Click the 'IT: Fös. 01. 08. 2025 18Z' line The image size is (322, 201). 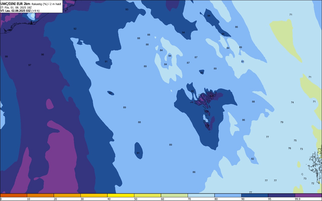point(16,8)
